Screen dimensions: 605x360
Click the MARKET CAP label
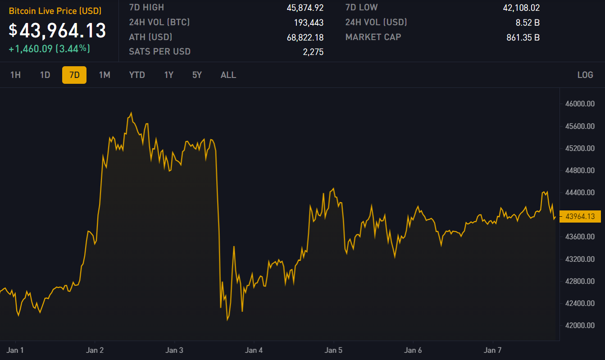coord(373,37)
